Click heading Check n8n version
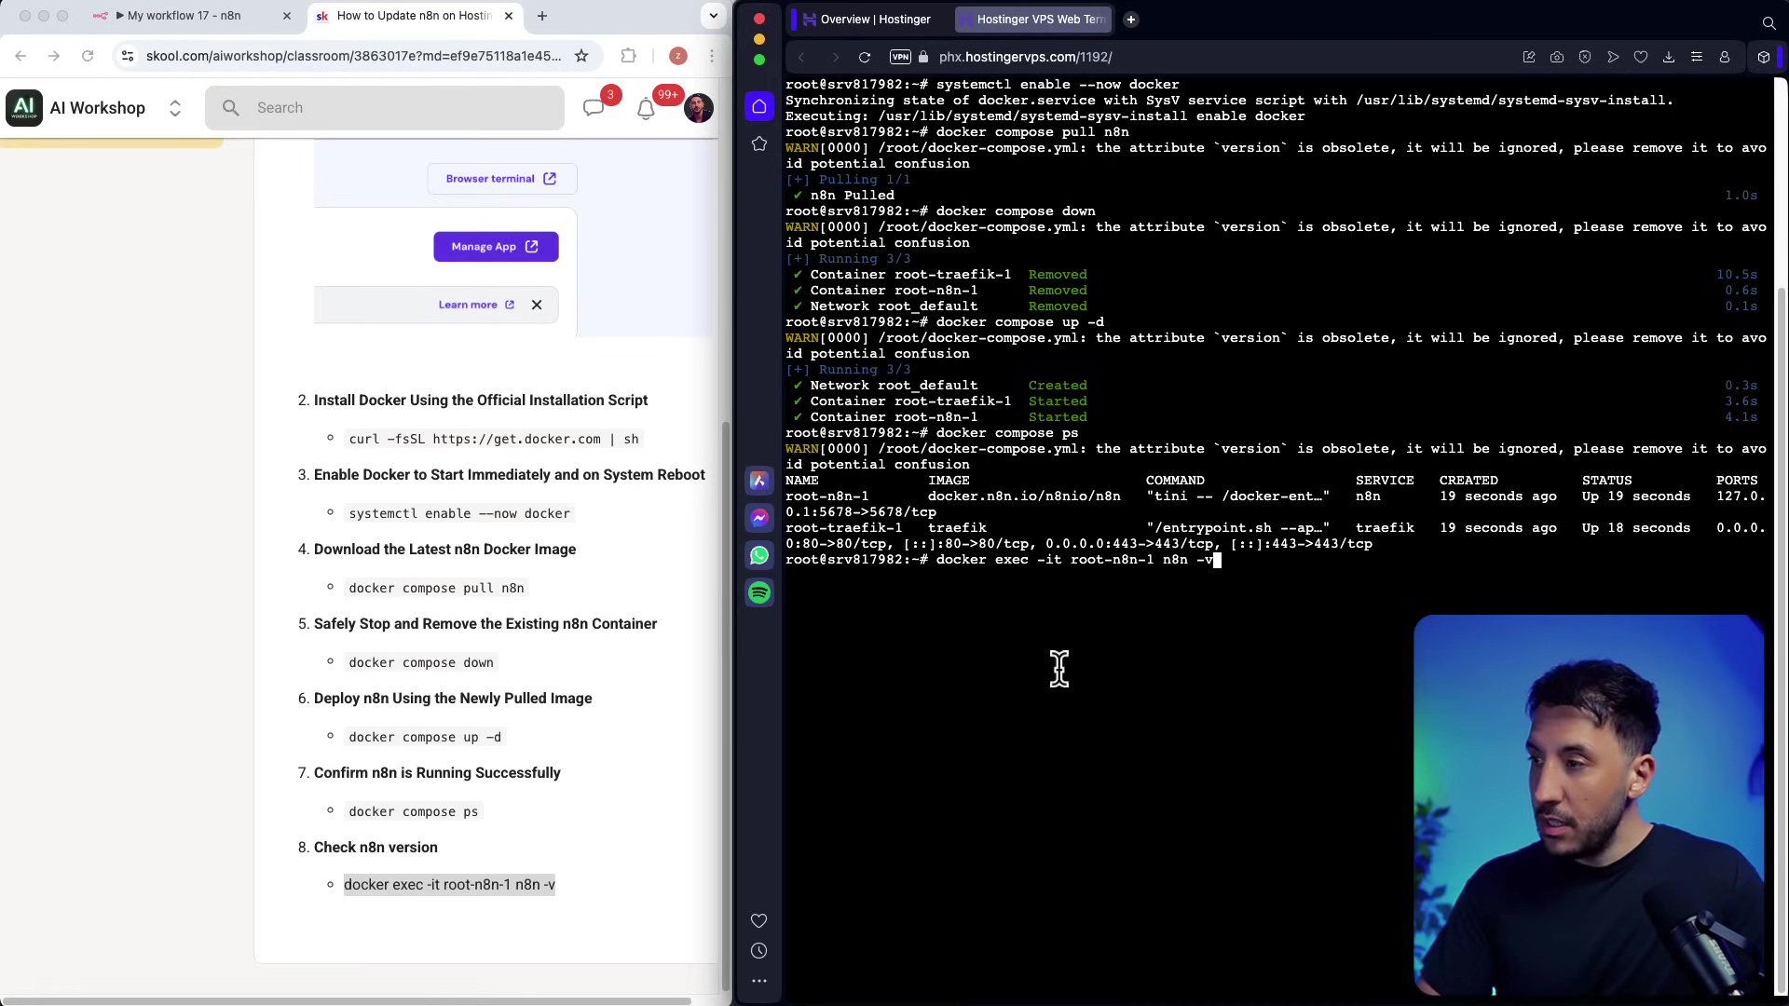1789x1006 pixels. 376,848
